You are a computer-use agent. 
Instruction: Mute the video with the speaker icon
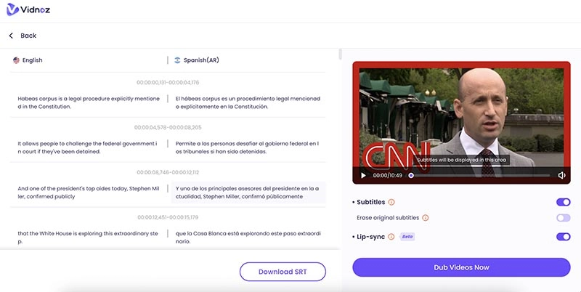(561, 175)
